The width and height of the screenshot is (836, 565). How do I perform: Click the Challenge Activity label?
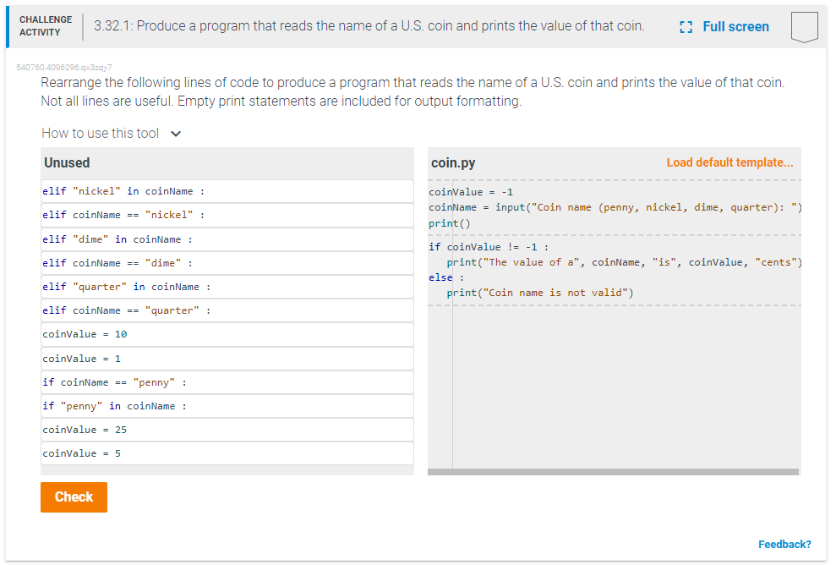tap(45, 25)
